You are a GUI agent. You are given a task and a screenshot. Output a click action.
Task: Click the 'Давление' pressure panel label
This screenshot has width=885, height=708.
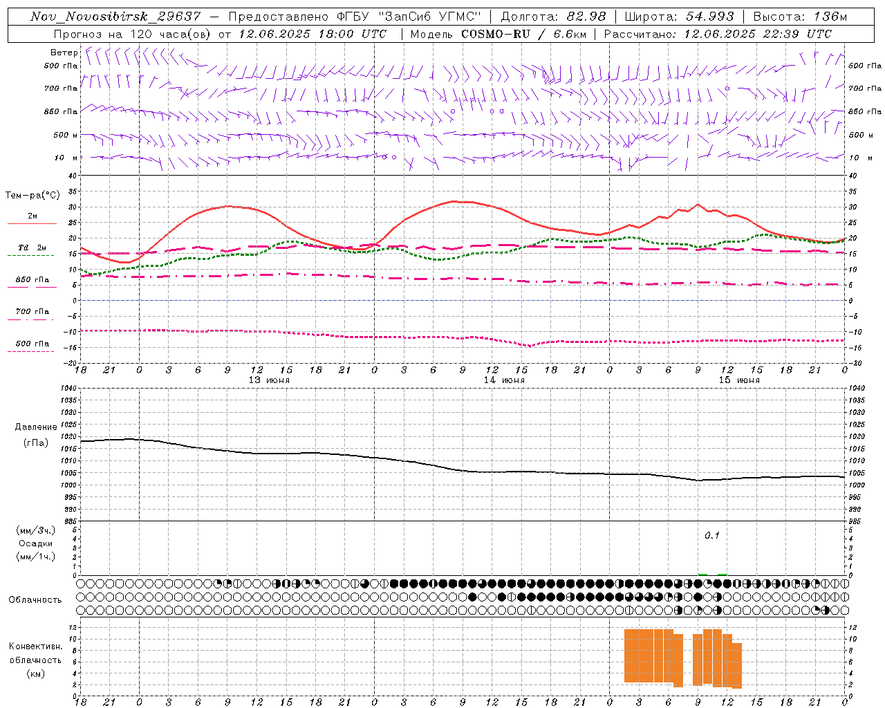click(36, 427)
